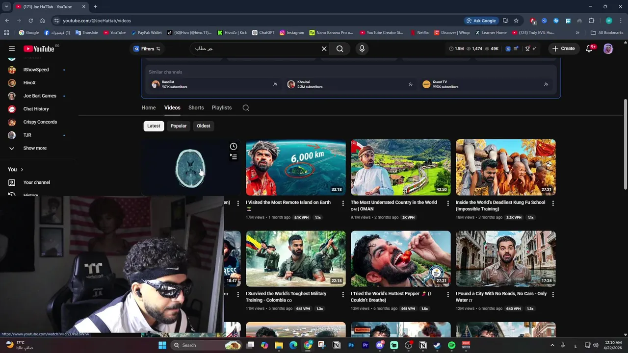Screen dimensions: 628x353
Task: Open options for Toughest Military Training video
Action: (x=343, y=294)
